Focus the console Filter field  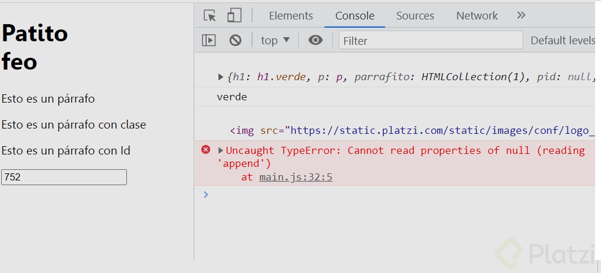coord(431,40)
